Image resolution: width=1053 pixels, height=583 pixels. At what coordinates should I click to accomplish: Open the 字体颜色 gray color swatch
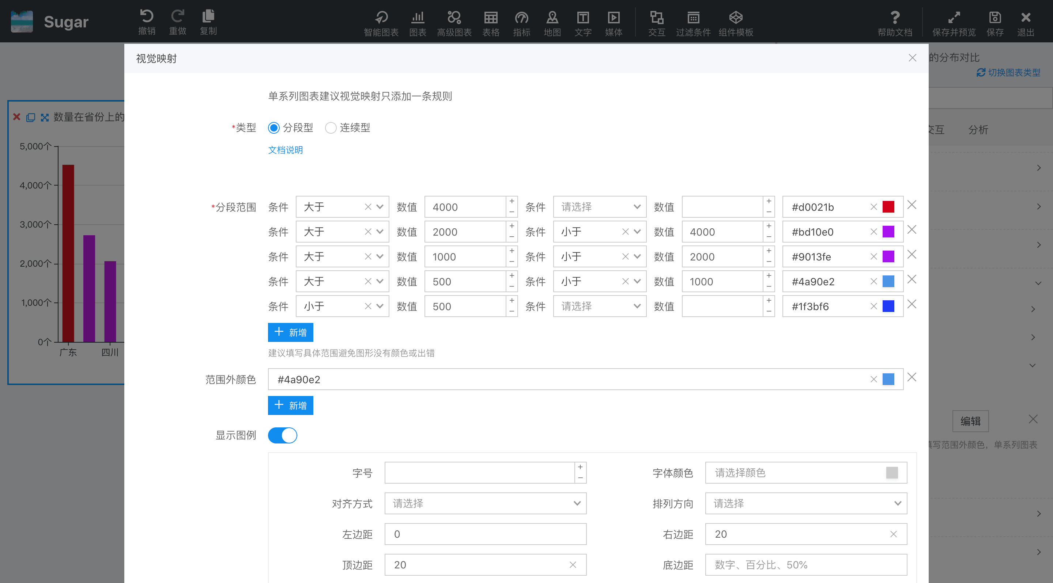[891, 473]
